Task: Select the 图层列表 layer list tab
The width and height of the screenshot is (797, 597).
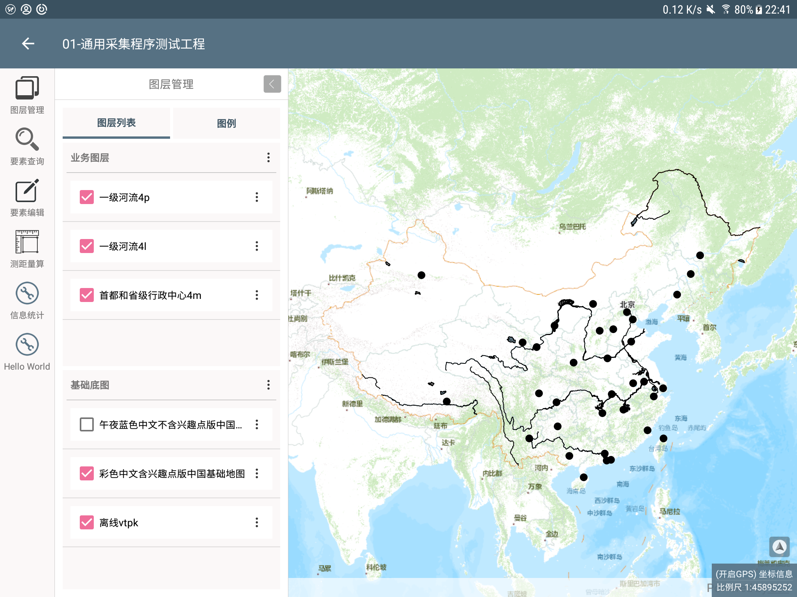Action: pyautogui.click(x=116, y=123)
